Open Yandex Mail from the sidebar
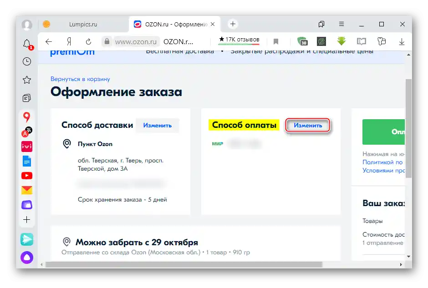The image size is (428, 288). click(x=27, y=189)
